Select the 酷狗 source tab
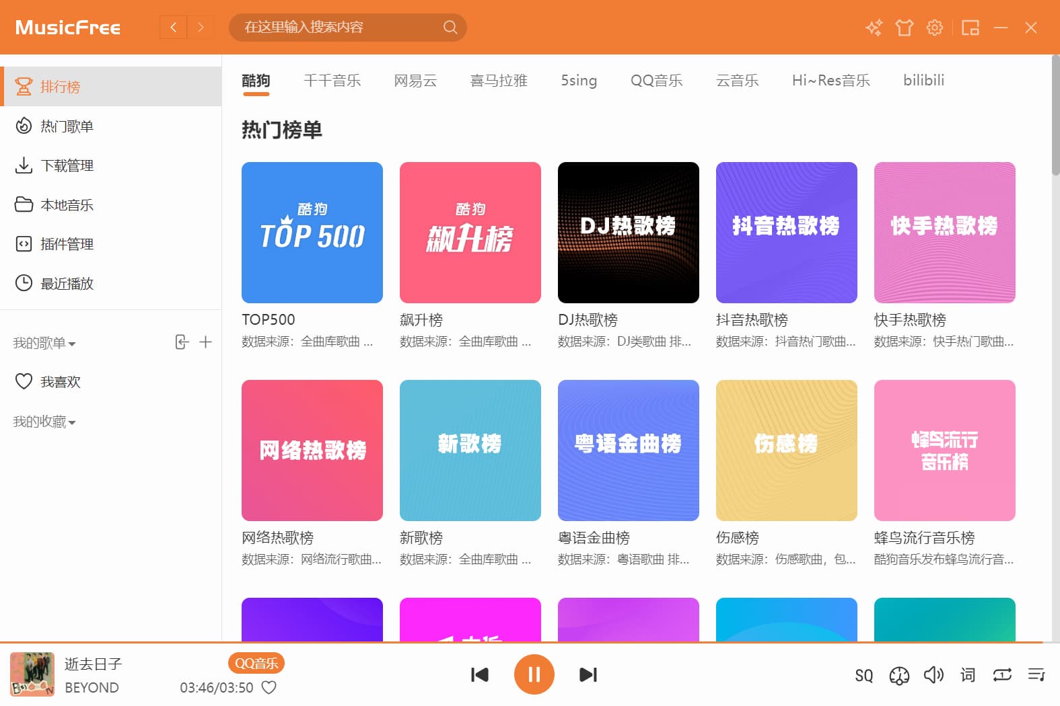The width and height of the screenshot is (1060, 706). (x=256, y=81)
